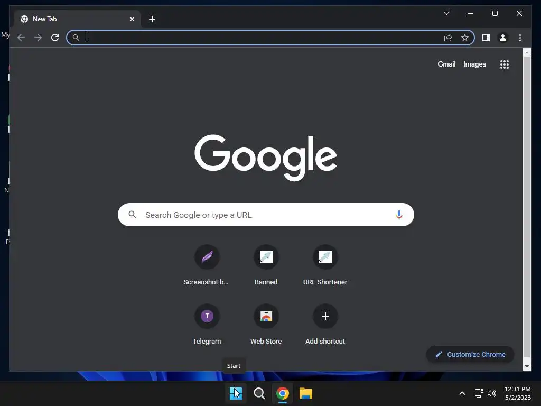The height and width of the screenshot is (406, 541).
Task: Bookmark this tab with the star icon
Action: pos(465,38)
